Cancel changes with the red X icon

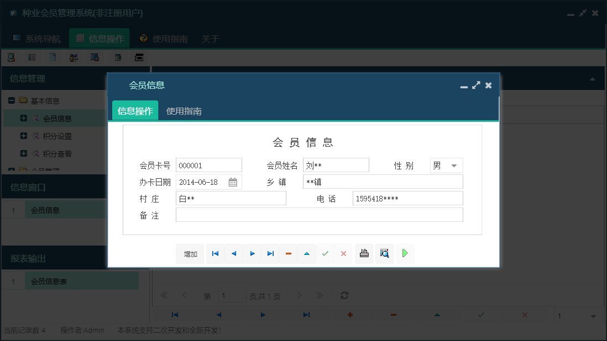pyautogui.click(x=343, y=253)
